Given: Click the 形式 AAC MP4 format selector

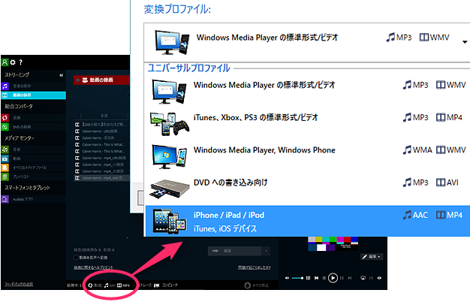Looking at the screenshot, I should click(x=109, y=285).
